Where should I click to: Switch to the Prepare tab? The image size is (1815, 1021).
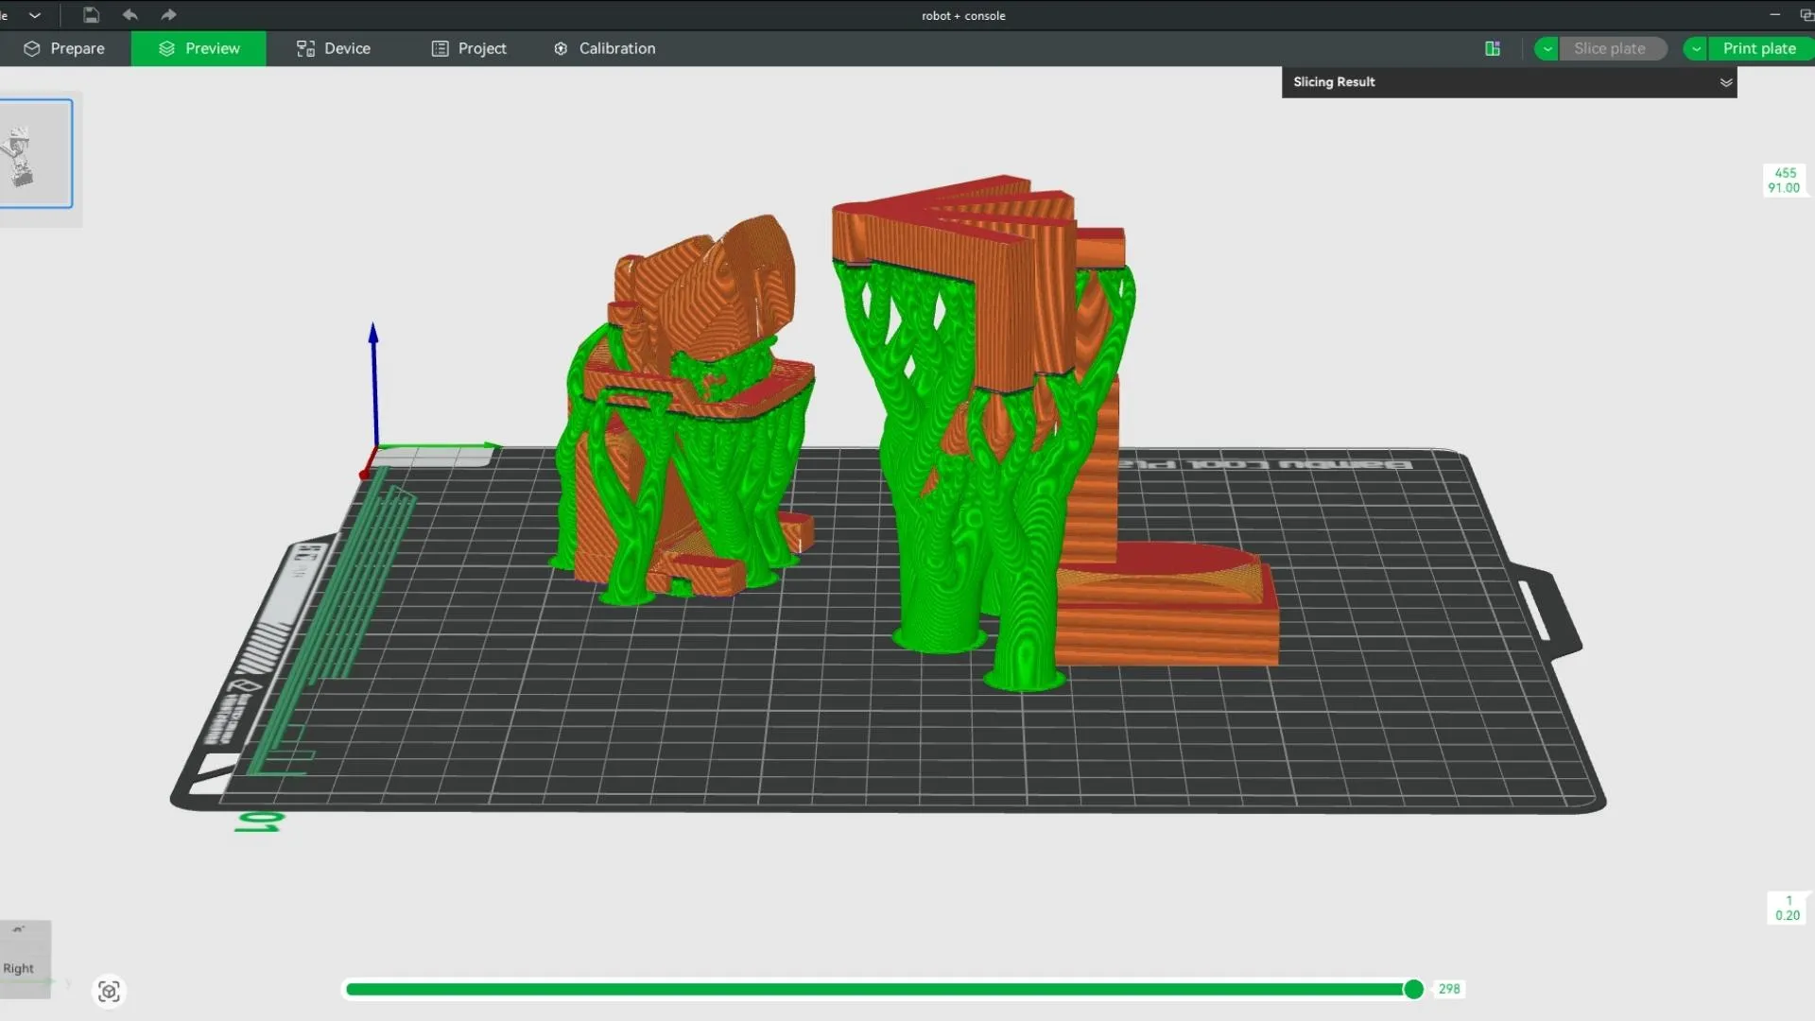pyautogui.click(x=64, y=48)
